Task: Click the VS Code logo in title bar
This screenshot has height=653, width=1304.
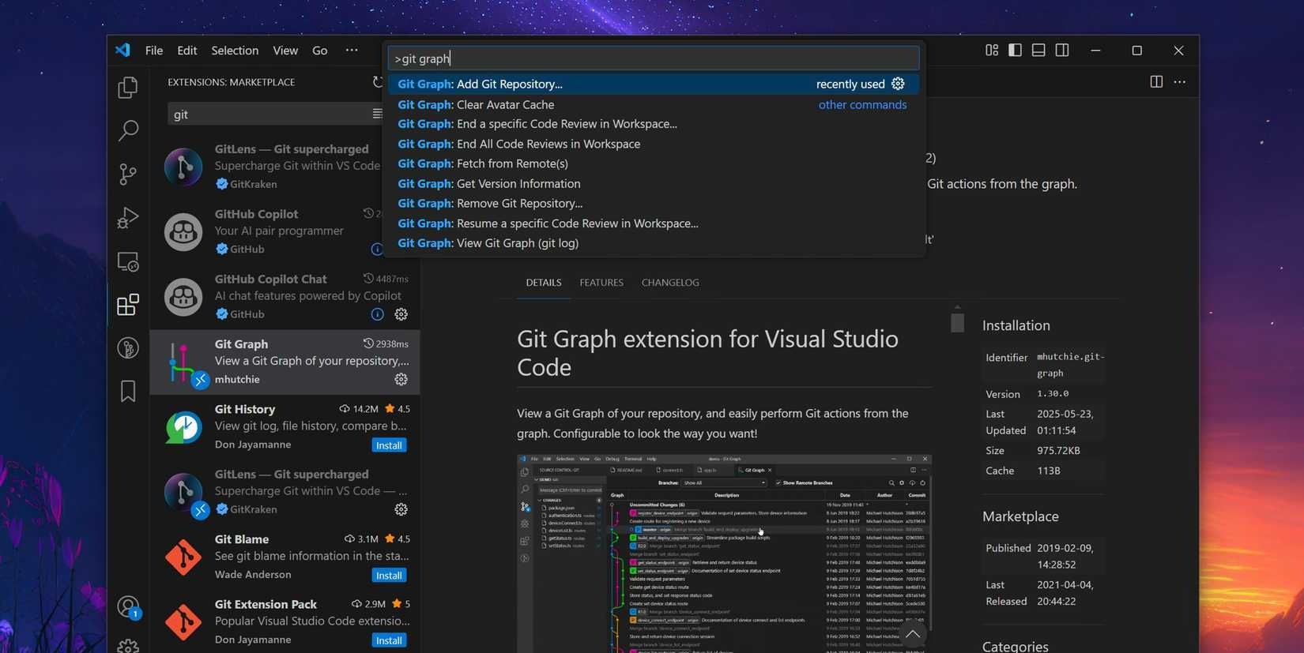Action: [x=122, y=50]
